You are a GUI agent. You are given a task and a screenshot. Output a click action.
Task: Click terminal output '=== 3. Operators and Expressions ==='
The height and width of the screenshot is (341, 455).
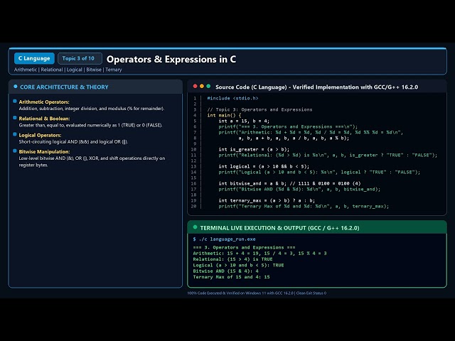pos(244,247)
